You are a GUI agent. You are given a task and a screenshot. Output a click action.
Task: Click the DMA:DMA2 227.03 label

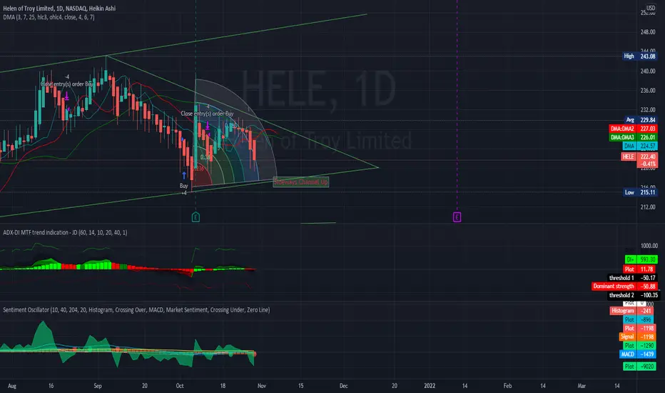coord(632,129)
